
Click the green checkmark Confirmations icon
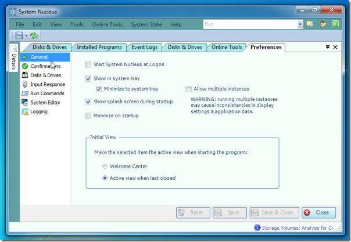point(25,66)
